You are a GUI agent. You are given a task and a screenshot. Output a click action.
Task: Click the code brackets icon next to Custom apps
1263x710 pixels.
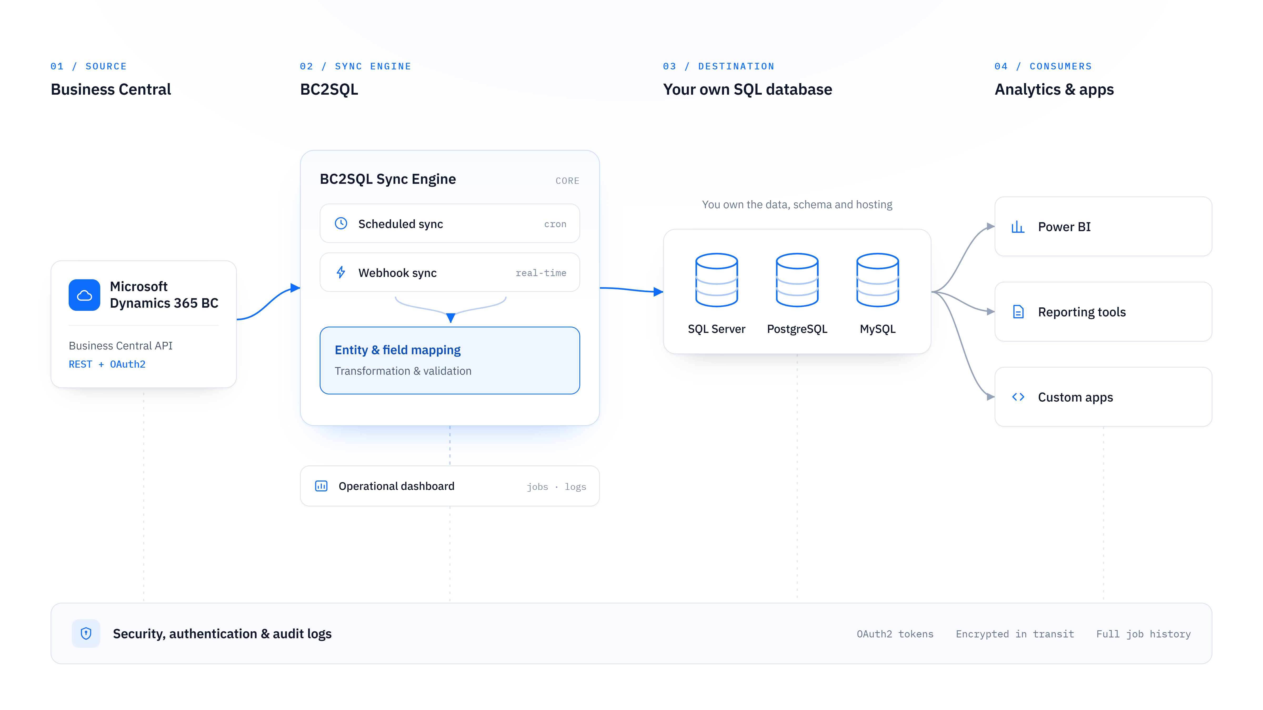[x=1018, y=397]
